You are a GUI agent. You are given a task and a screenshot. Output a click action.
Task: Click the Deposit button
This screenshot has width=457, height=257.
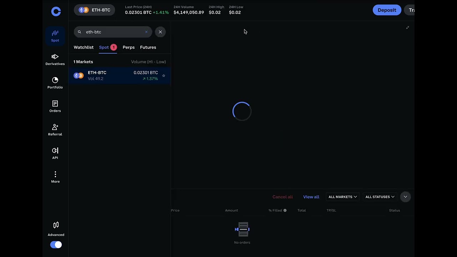click(x=387, y=10)
